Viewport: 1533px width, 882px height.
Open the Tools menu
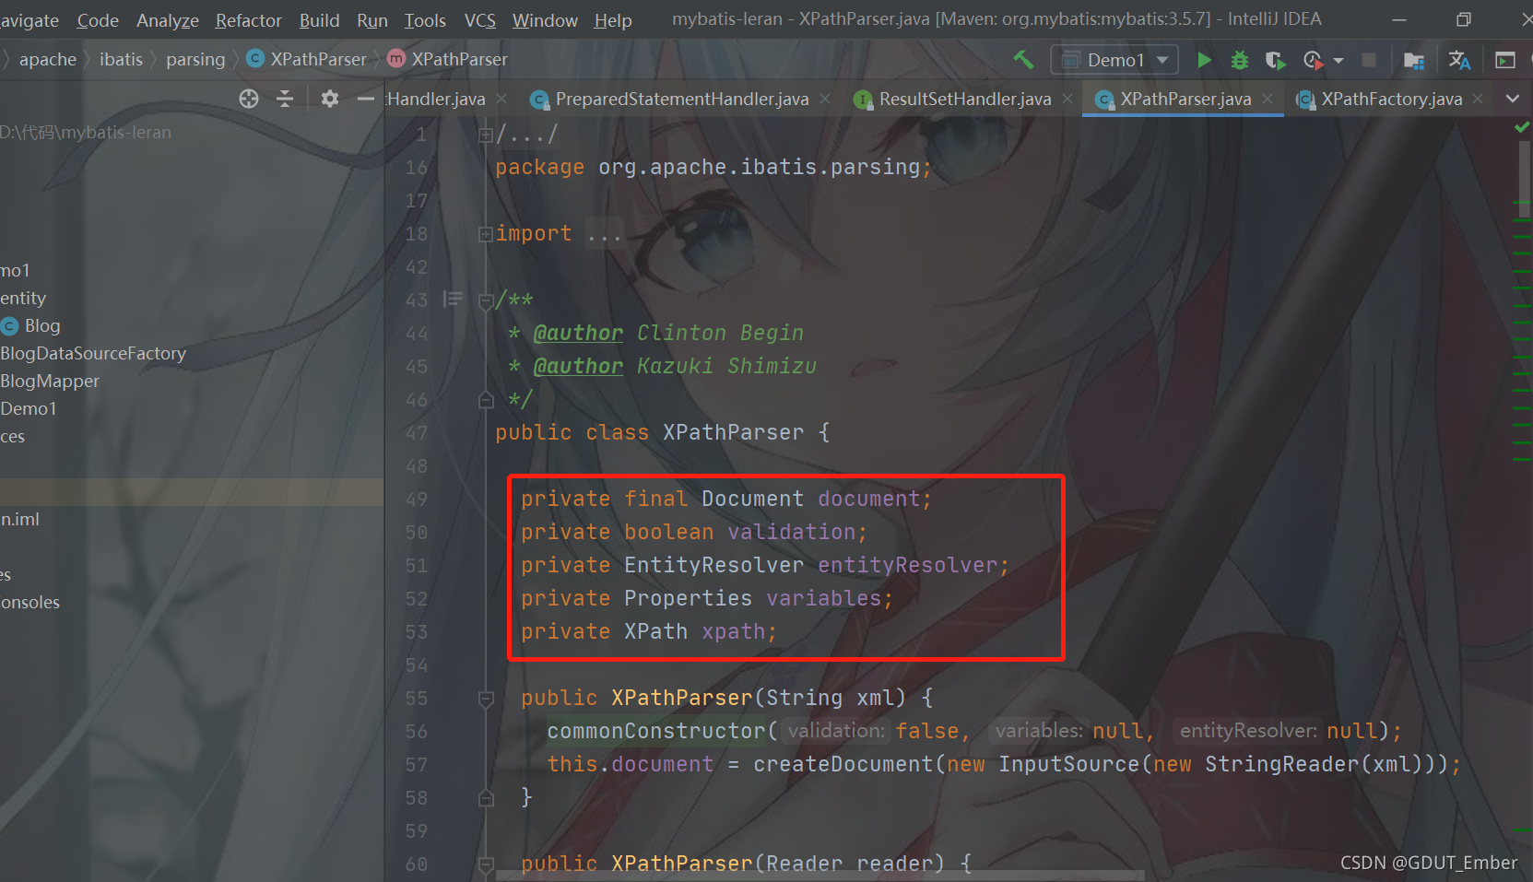tap(425, 20)
